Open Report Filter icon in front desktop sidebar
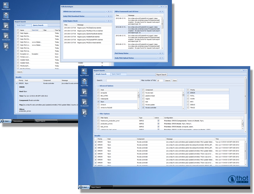Screen dimensions: 254x194 [84, 81]
